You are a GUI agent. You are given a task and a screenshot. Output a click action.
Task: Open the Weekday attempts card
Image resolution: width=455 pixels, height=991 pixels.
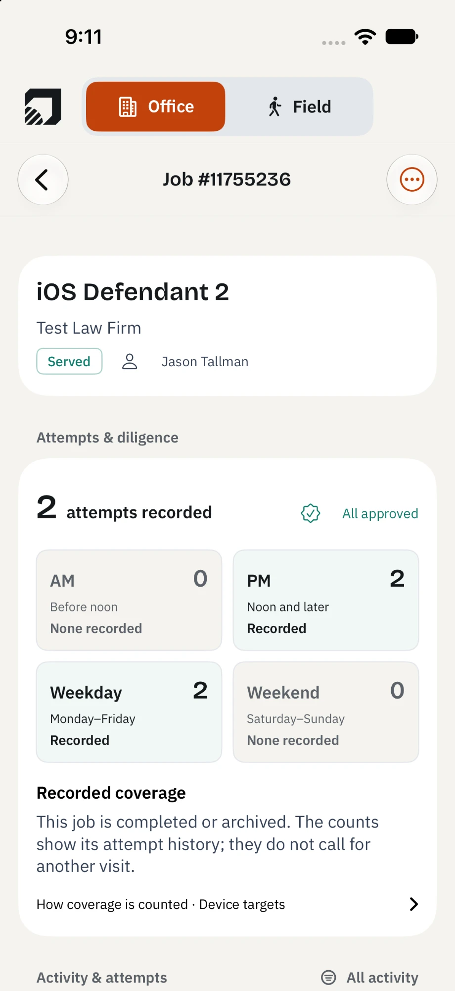click(x=129, y=712)
